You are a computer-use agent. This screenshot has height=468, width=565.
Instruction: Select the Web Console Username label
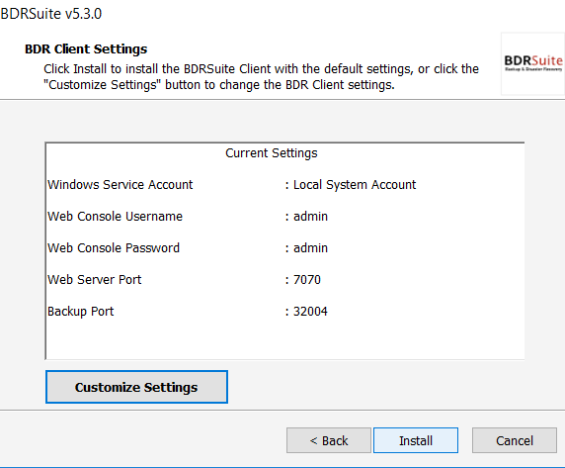point(115,217)
